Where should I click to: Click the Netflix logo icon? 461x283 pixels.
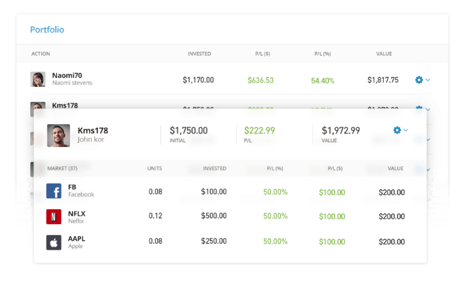pyautogui.click(x=54, y=217)
